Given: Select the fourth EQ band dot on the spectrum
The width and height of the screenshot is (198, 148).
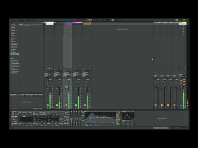Looking at the screenshot, I should 110,118.
